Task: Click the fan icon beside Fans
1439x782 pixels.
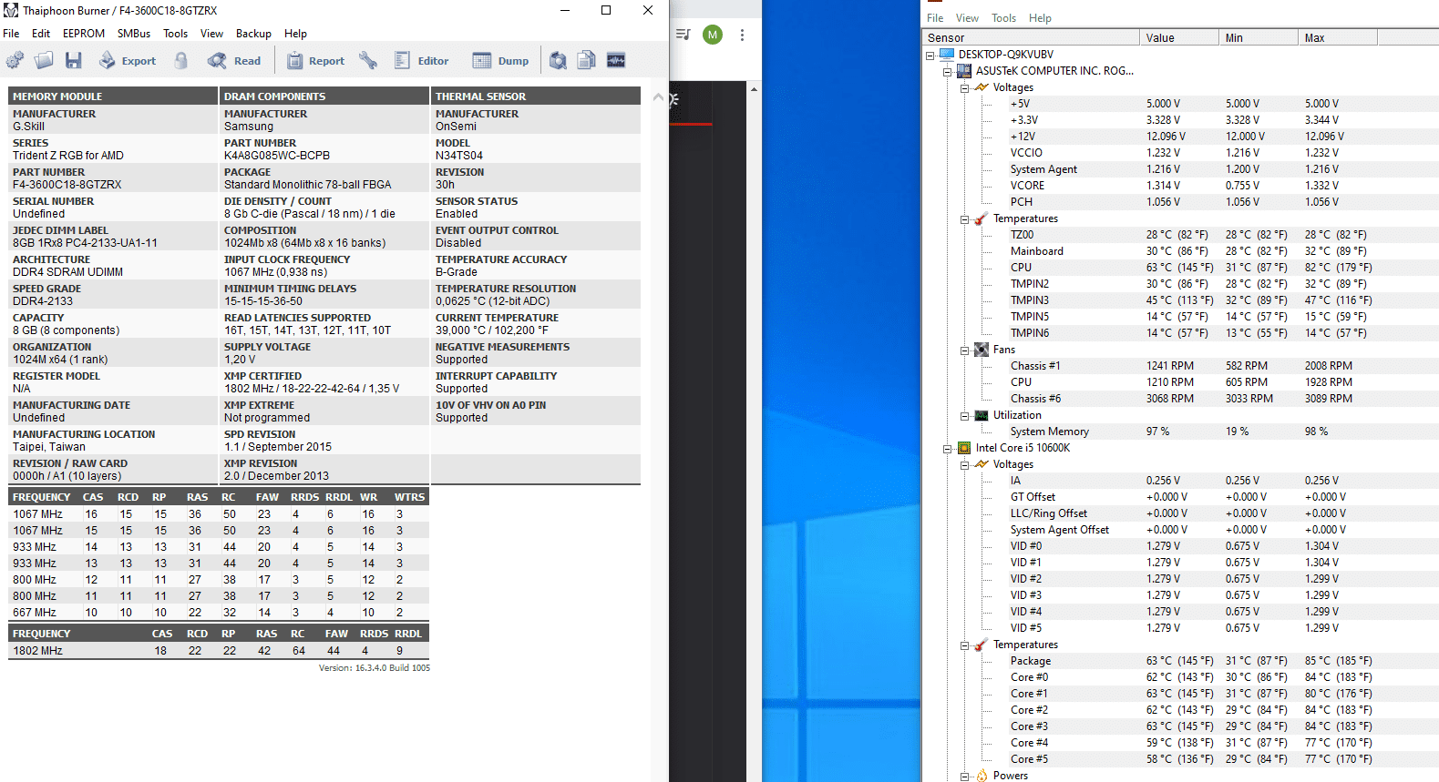Action: pyautogui.click(x=982, y=350)
